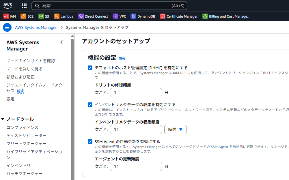Uncheck SSM Agent の自動更新を有効にする
289x180 pixels.
coord(90,142)
